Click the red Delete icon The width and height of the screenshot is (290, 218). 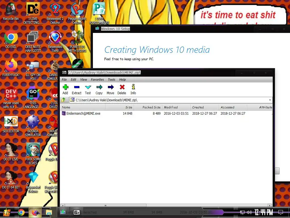(122, 89)
